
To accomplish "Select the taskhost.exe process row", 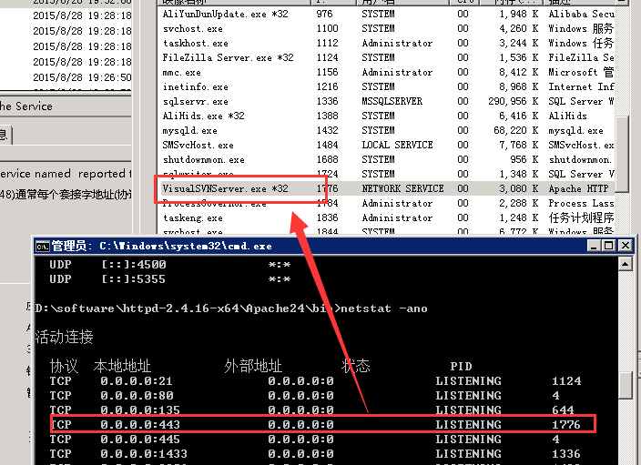I will tap(386, 43).
